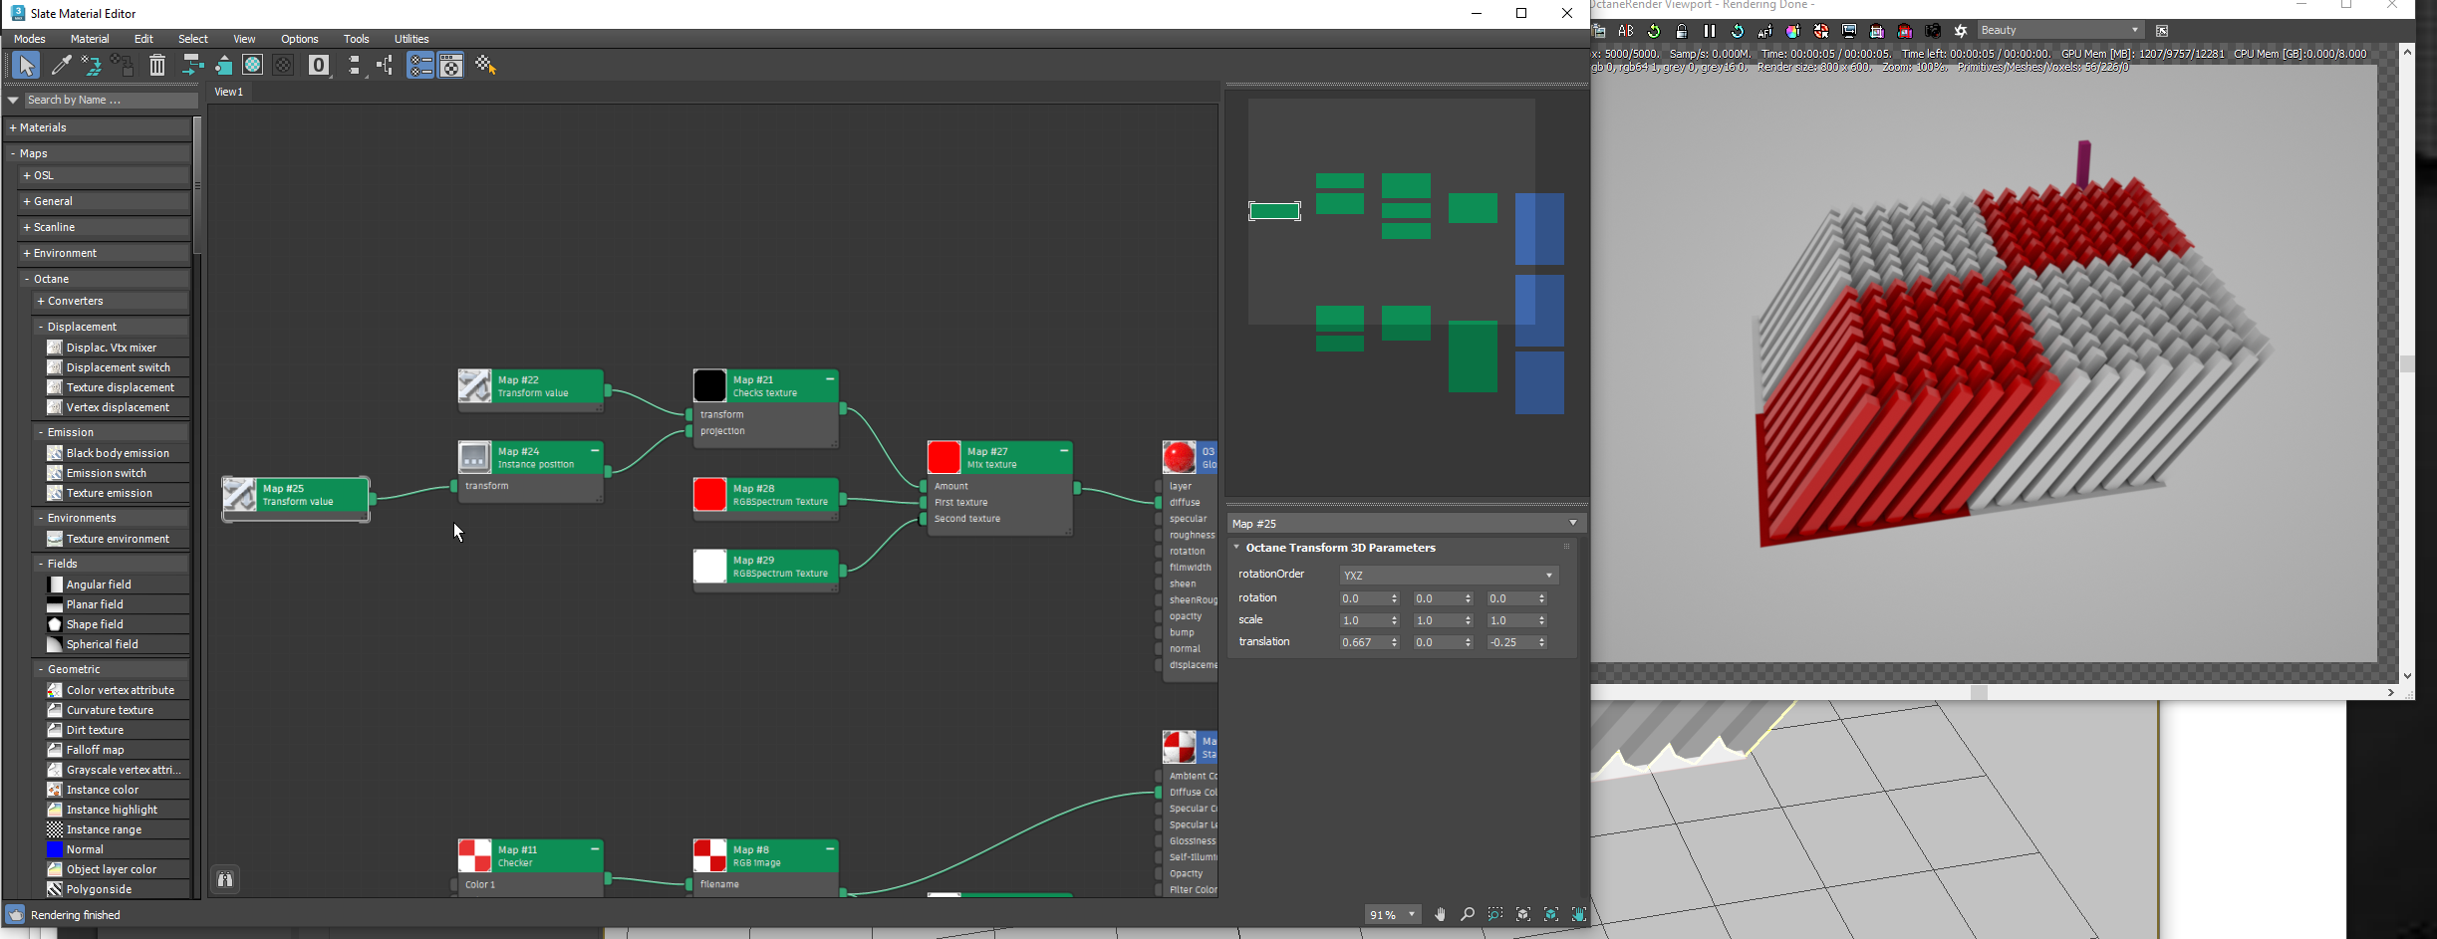The image size is (2437, 939).
Task: Open the Material ID Channel button
Action: pos(319,66)
